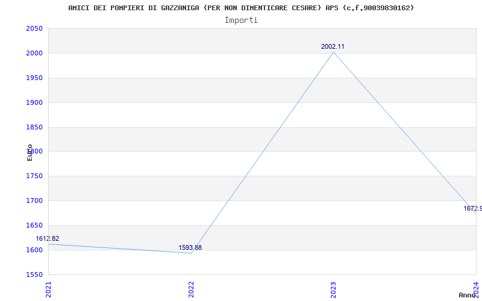Click the 1950 y-axis tick label
The height and width of the screenshot is (301, 482).
click(34, 78)
